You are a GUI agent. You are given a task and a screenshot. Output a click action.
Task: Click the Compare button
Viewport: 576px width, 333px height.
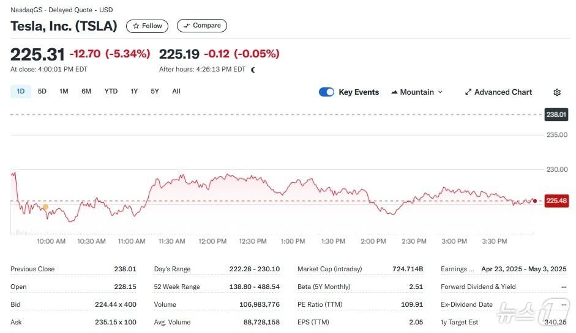click(x=202, y=26)
